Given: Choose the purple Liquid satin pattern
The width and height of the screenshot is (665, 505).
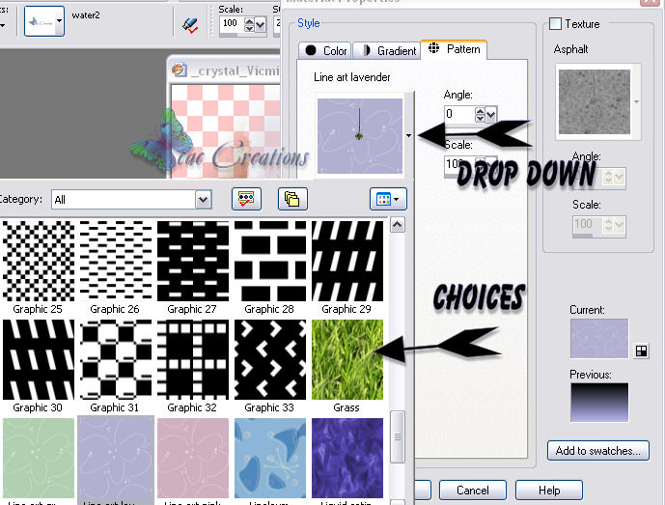Looking at the screenshot, I should pos(346,459).
